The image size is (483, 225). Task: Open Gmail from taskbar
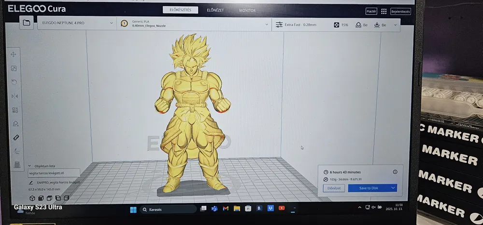tap(226, 209)
